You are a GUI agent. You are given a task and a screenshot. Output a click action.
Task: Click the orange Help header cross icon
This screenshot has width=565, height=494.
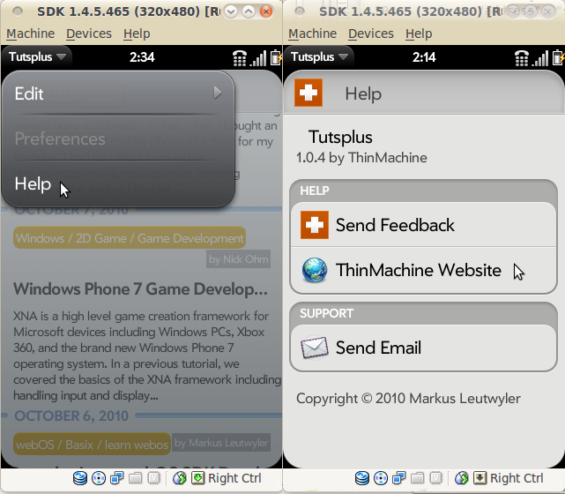(309, 93)
